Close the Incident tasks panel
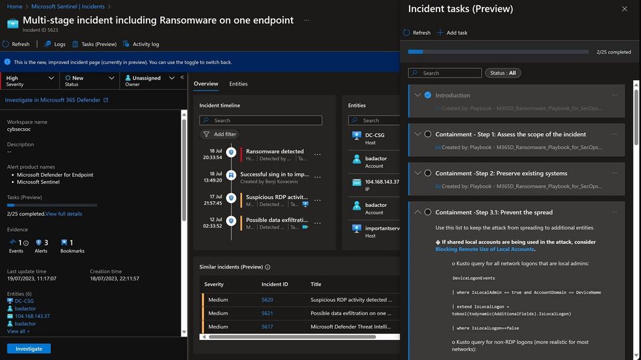The width and height of the screenshot is (641, 360). click(x=625, y=9)
